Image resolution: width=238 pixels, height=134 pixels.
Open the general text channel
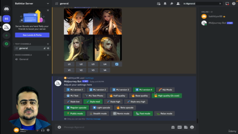tap(32, 48)
